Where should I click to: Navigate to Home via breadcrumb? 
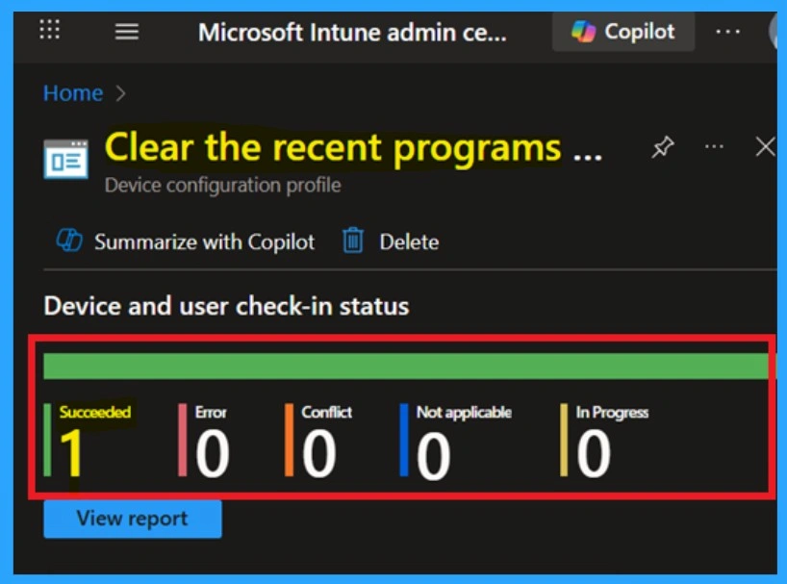pyautogui.click(x=72, y=92)
